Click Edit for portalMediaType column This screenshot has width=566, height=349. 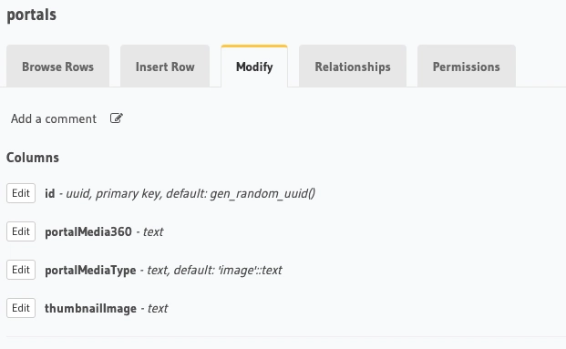(x=21, y=270)
